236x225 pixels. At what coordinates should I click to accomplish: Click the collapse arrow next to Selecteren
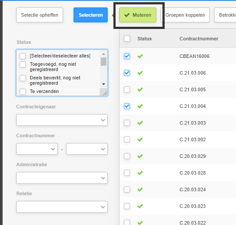click(x=113, y=15)
